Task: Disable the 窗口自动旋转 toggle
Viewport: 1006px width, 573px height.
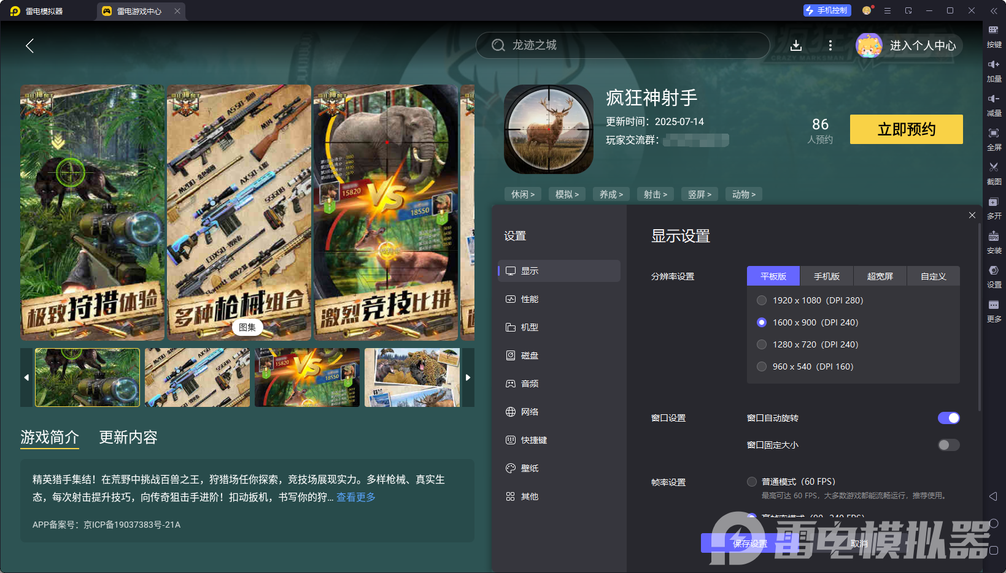Action: pyautogui.click(x=949, y=417)
